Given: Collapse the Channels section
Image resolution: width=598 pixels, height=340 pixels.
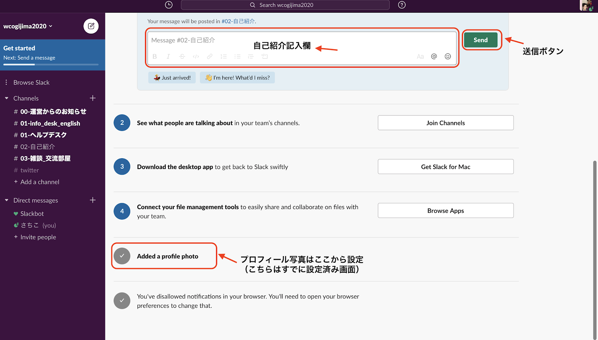Looking at the screenshot, I should coord(6,98).
